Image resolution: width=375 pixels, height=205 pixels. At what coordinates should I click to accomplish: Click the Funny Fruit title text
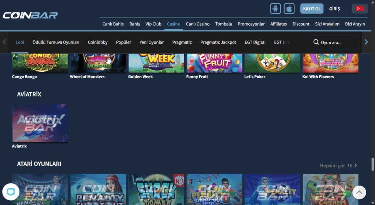(x=197, y=77)
